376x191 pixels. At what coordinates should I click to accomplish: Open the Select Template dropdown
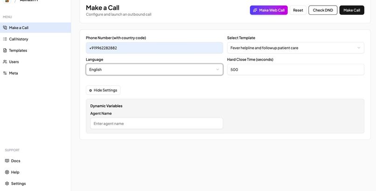click(x=295, y=48)
